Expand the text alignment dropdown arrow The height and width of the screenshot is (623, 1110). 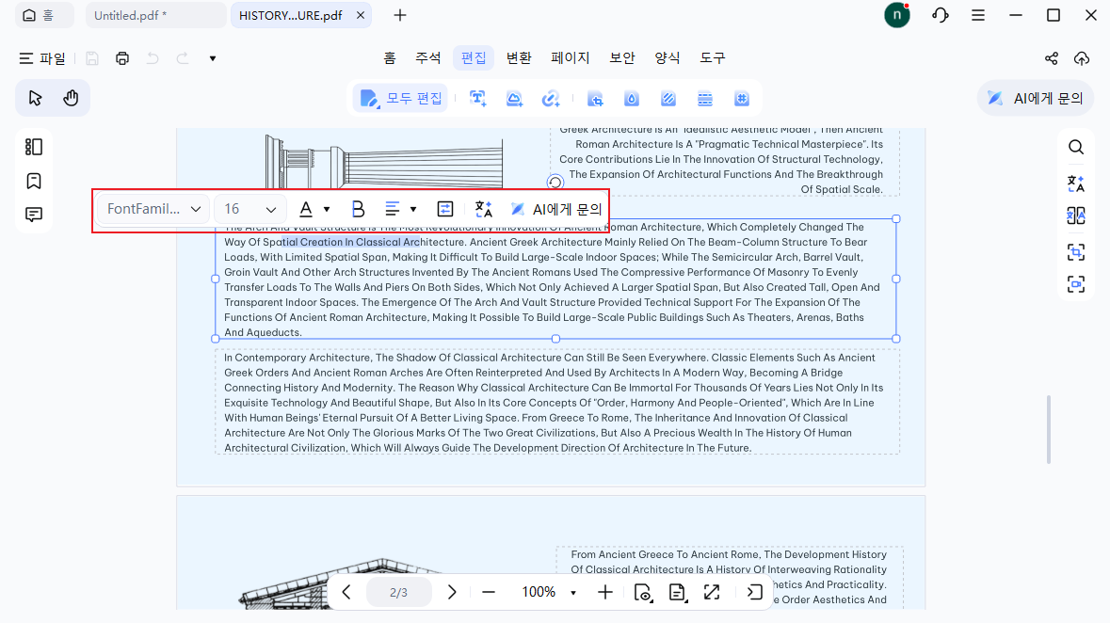pos(413,210)
